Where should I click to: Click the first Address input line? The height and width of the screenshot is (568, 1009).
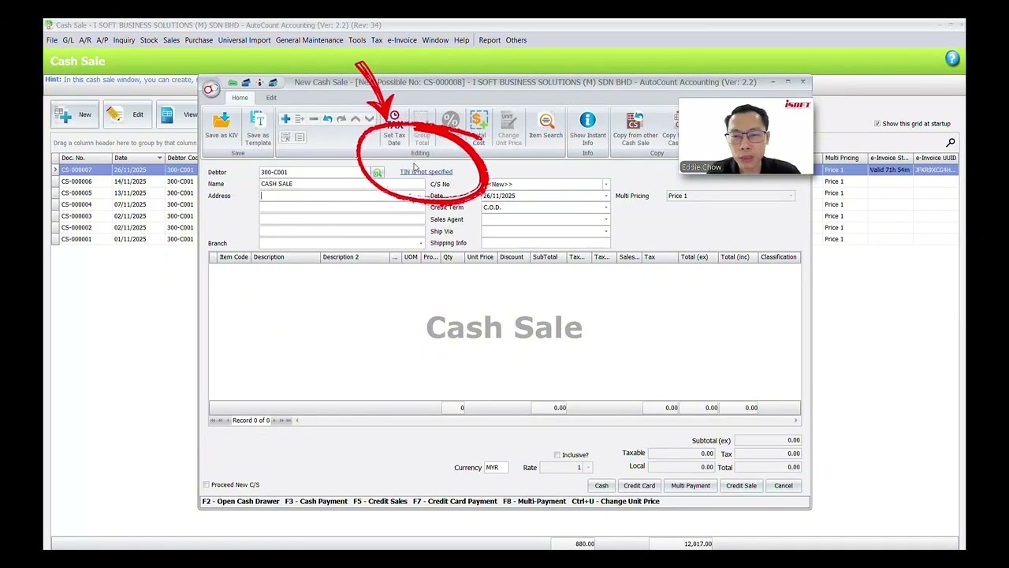[342, 196]
